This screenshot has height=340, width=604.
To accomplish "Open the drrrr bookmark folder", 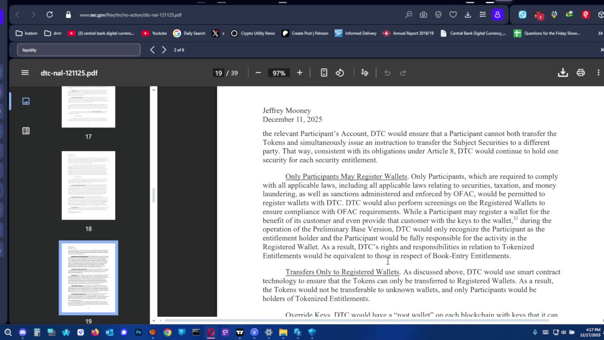I will point(53,33).
